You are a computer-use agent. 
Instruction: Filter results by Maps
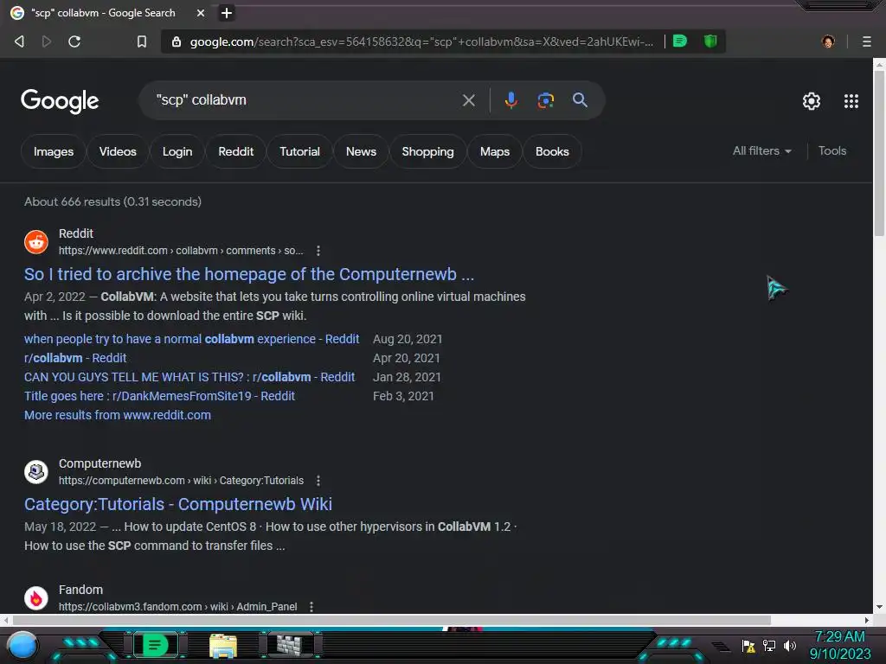point(495,151)
